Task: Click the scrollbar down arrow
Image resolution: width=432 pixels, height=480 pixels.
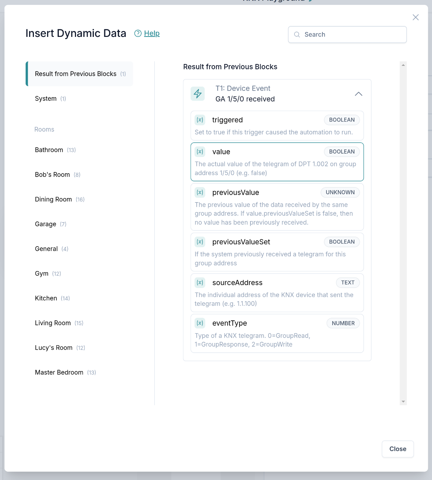Action: [x=403, y=402]
